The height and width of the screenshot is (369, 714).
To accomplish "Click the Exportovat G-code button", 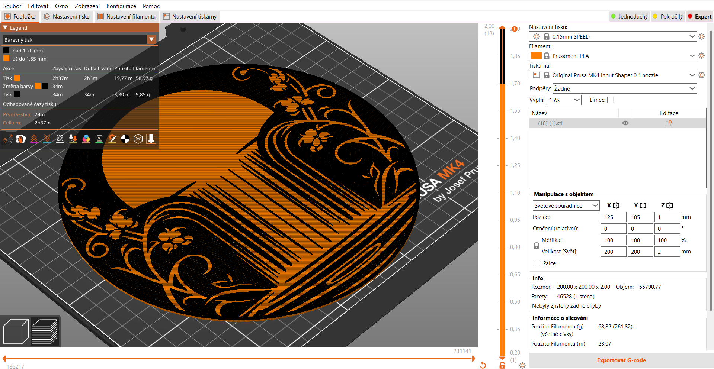I will tap(621, 360).
